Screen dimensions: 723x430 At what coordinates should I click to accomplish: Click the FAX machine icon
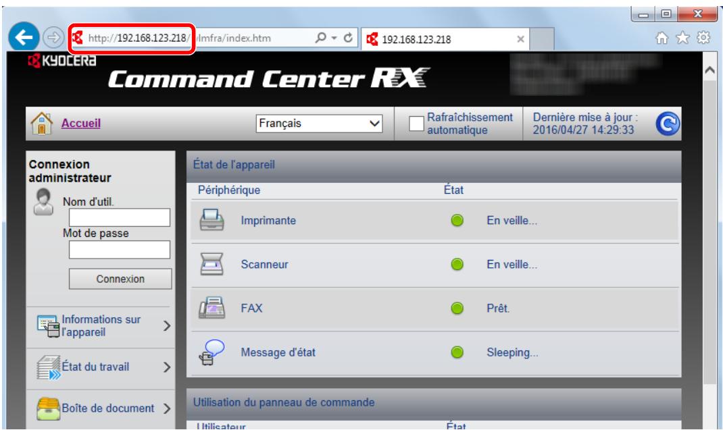[211, 308]
